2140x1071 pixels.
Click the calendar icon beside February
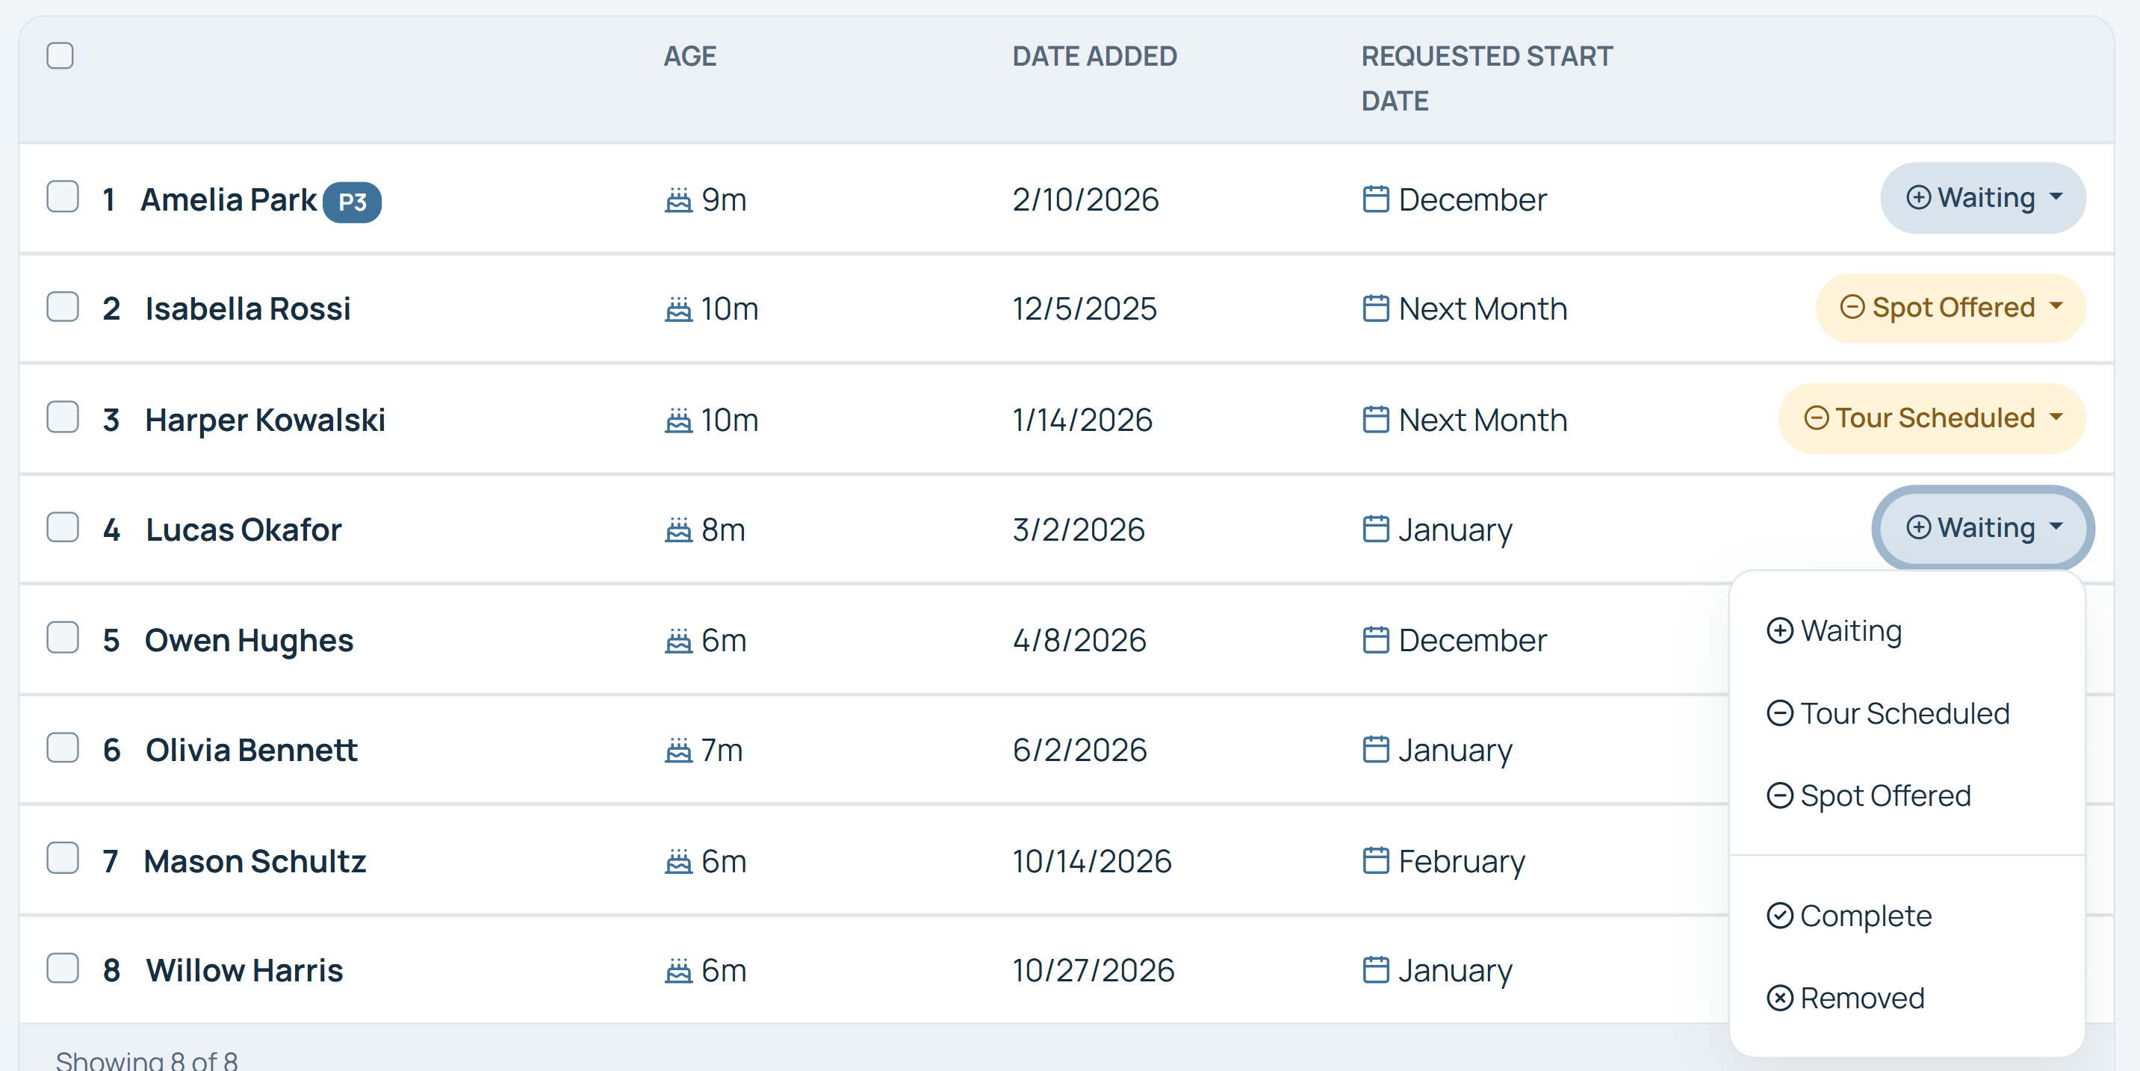click(x=1376, y=861)
